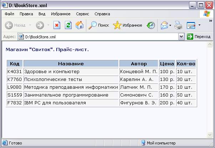
Task: Open the Файл menu
Action: point(9,14)
